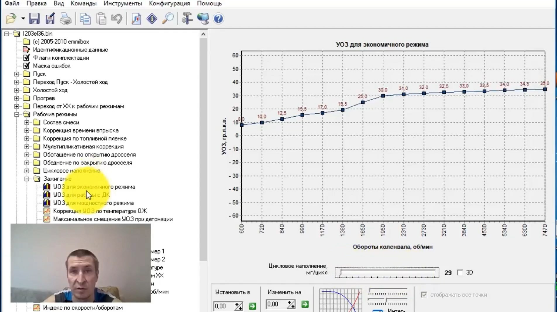The height and width of the screenshot is (312, 557).
Task: Apply Изменить на with green arrow button
Action: 305,304
